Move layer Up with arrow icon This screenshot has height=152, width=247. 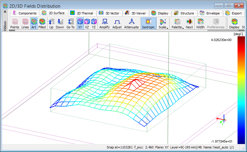pyautogui.click(x=51, y=23)
